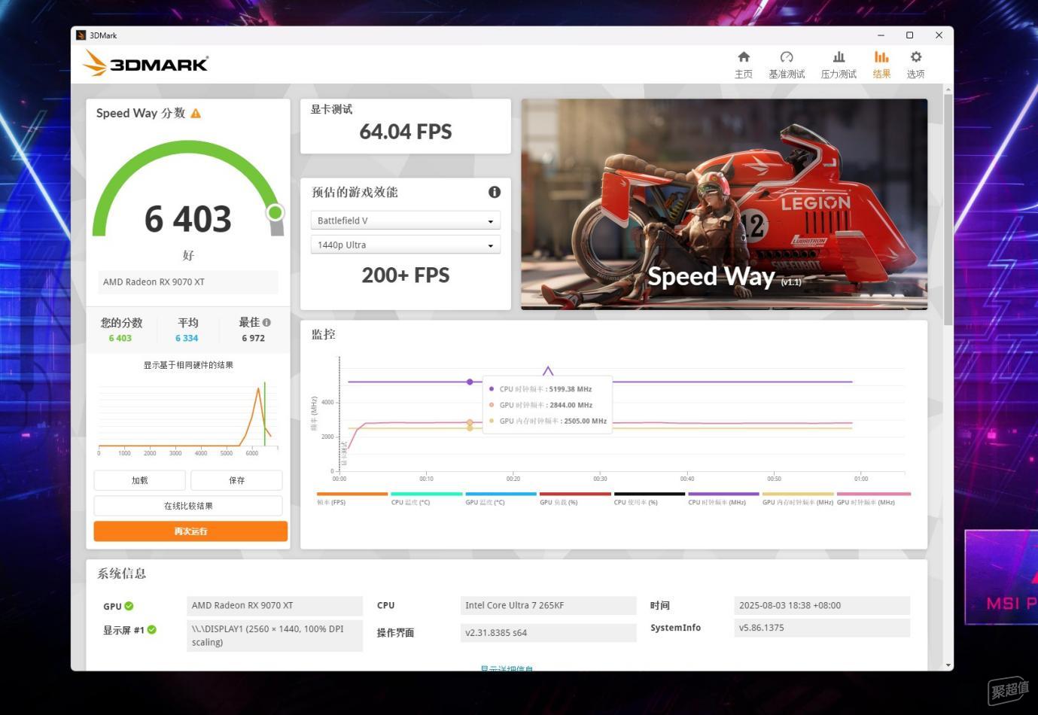Click the 加载 button

pos(139,480)
